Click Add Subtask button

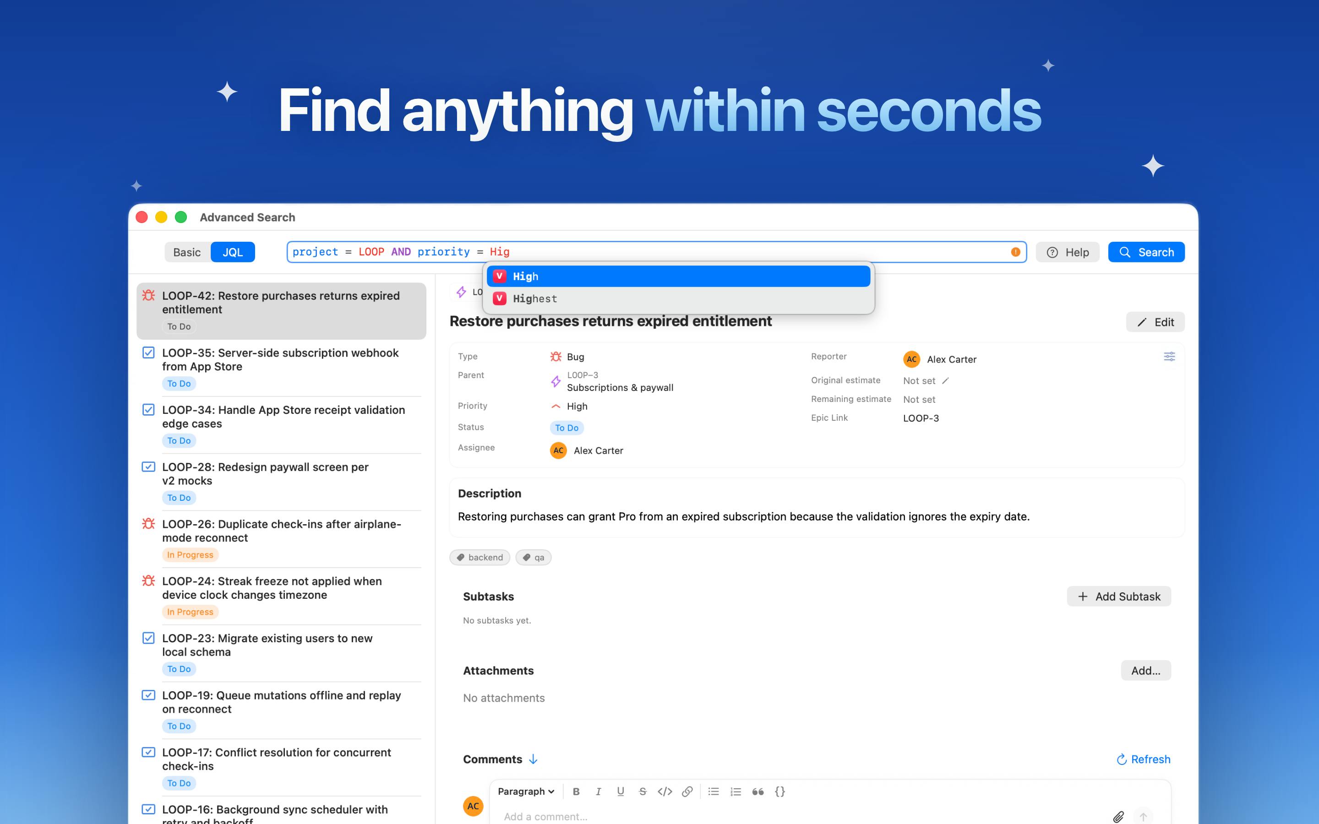1118,596
